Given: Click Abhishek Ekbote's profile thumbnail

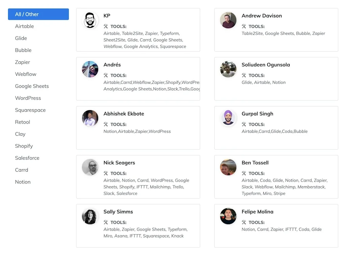Looking at the screenshot, I should [90, 118].
